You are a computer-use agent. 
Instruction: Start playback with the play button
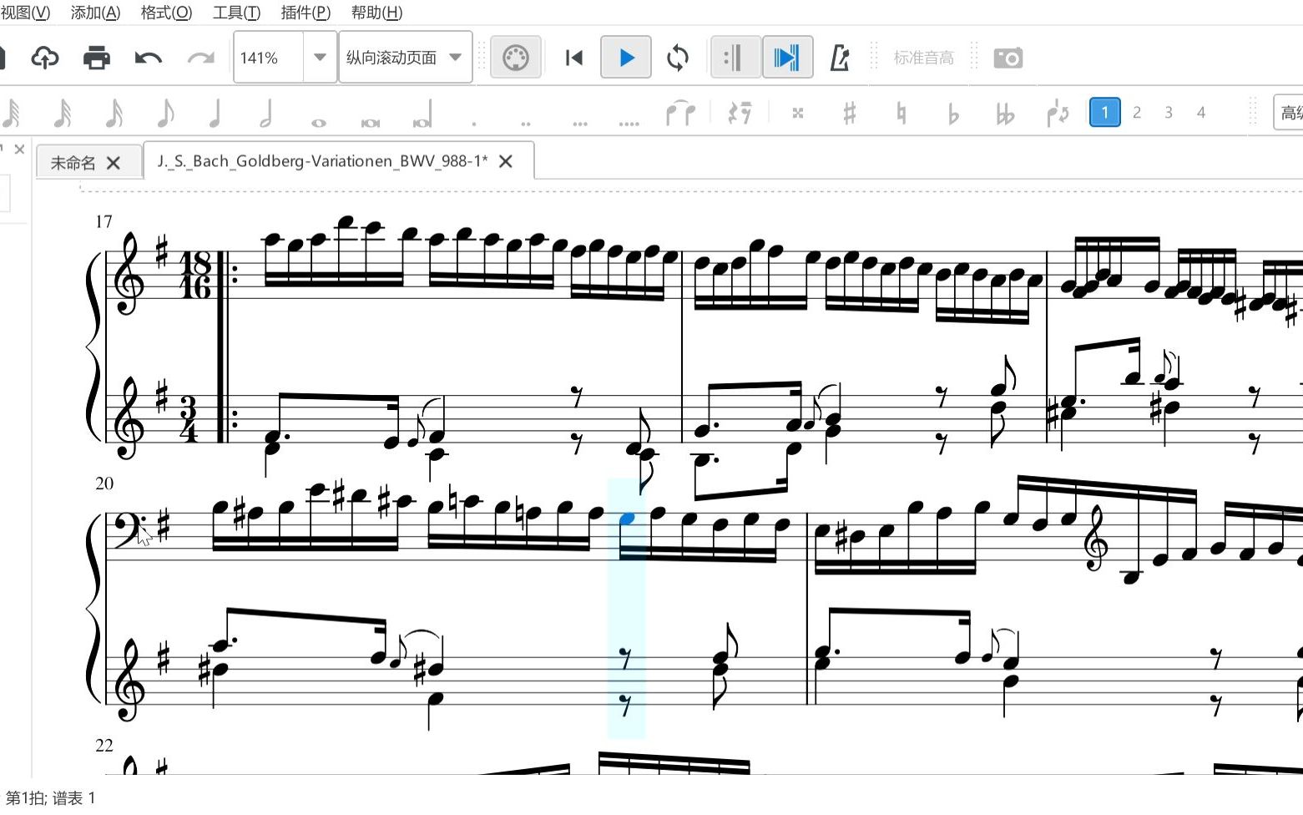coord(626,58)
